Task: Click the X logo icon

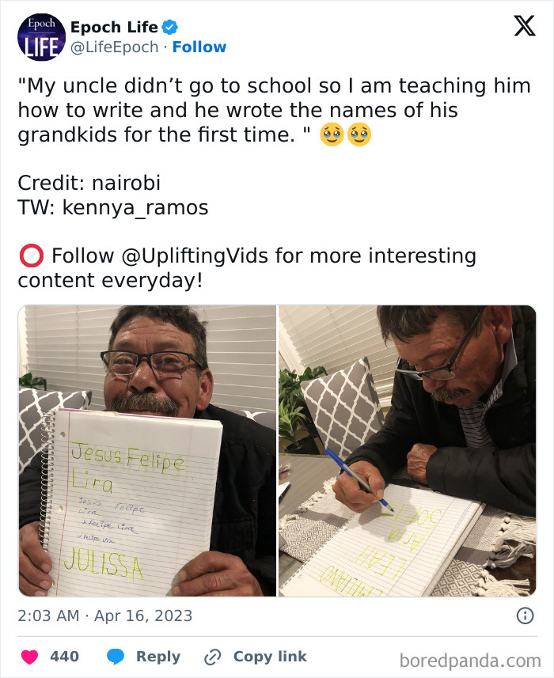Action: (x=525, y=26)
